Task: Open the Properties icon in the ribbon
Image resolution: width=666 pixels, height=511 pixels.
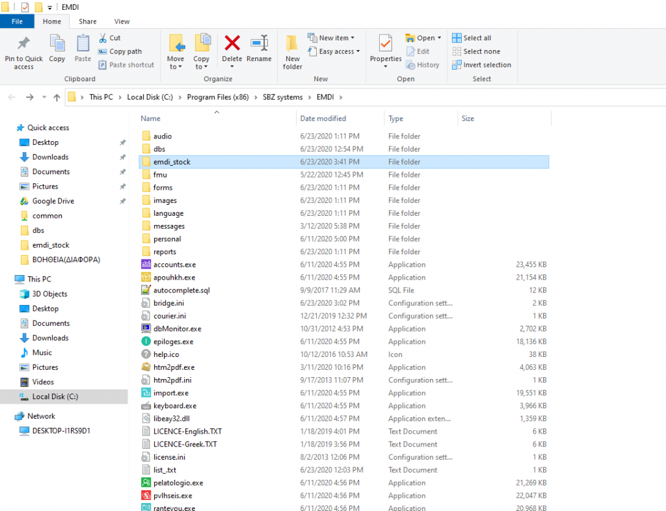Action: pos(386,44)
